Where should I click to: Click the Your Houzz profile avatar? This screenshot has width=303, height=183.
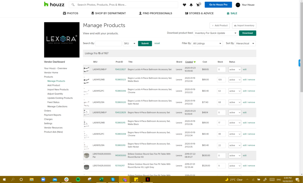tap(238, 5)
